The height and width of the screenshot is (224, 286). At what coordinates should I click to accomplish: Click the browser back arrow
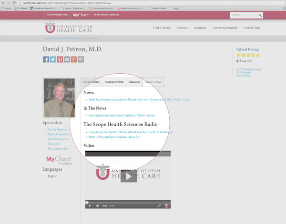[x=3, y=3]
